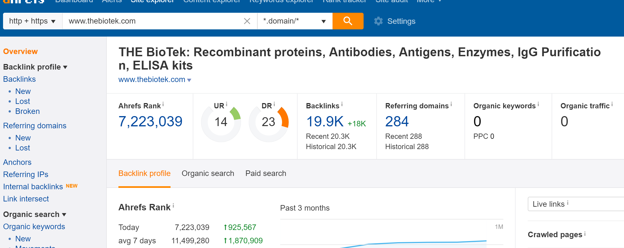Click the info icon beside Backlinks metric

pyautogui.click(x=342, y=104)
